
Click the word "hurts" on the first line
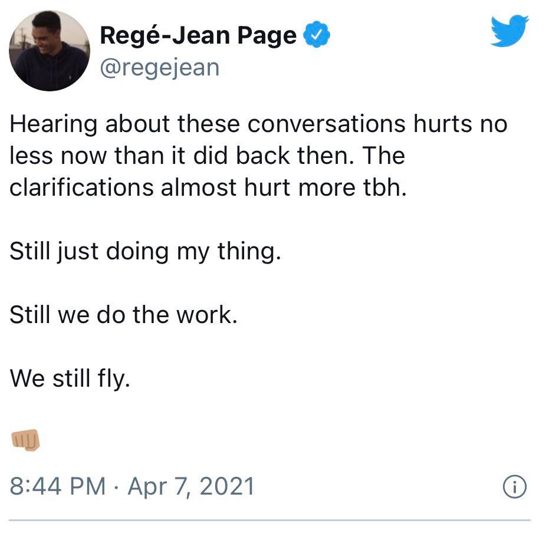tap(442, 124)
